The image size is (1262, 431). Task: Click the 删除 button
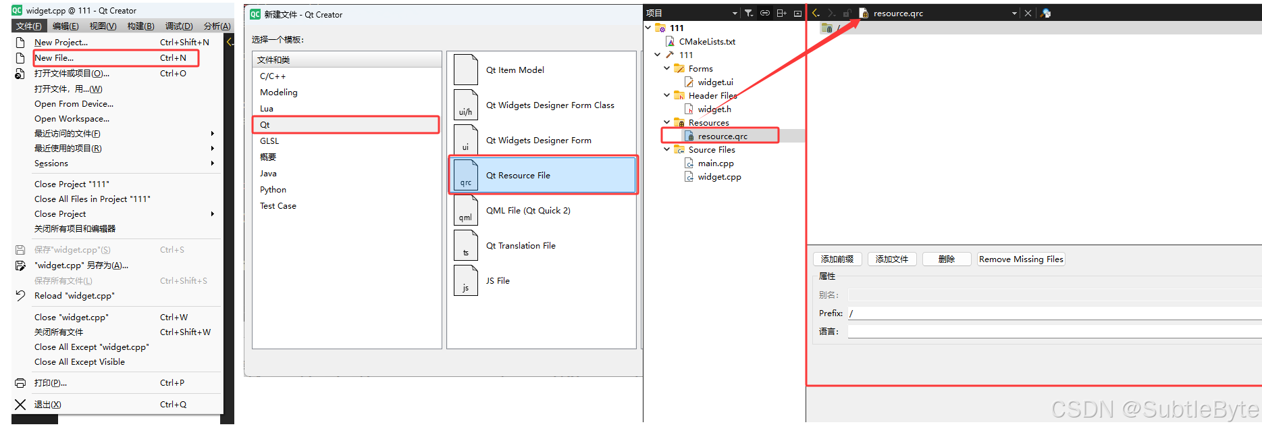coord(947,259)
